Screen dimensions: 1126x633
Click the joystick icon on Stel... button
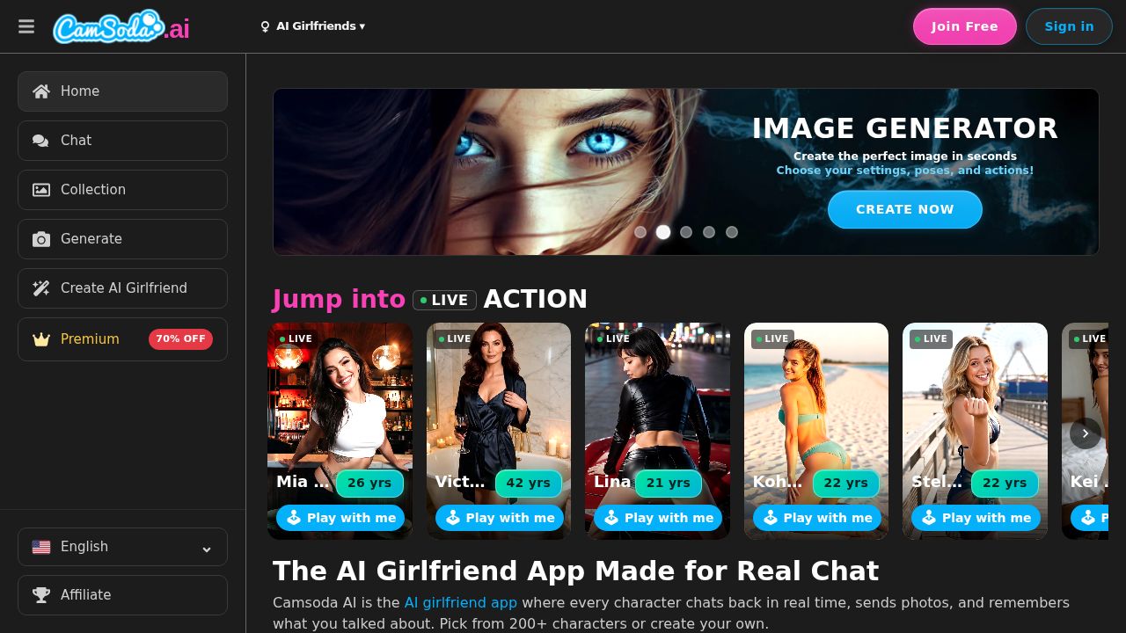coord(929,518)
